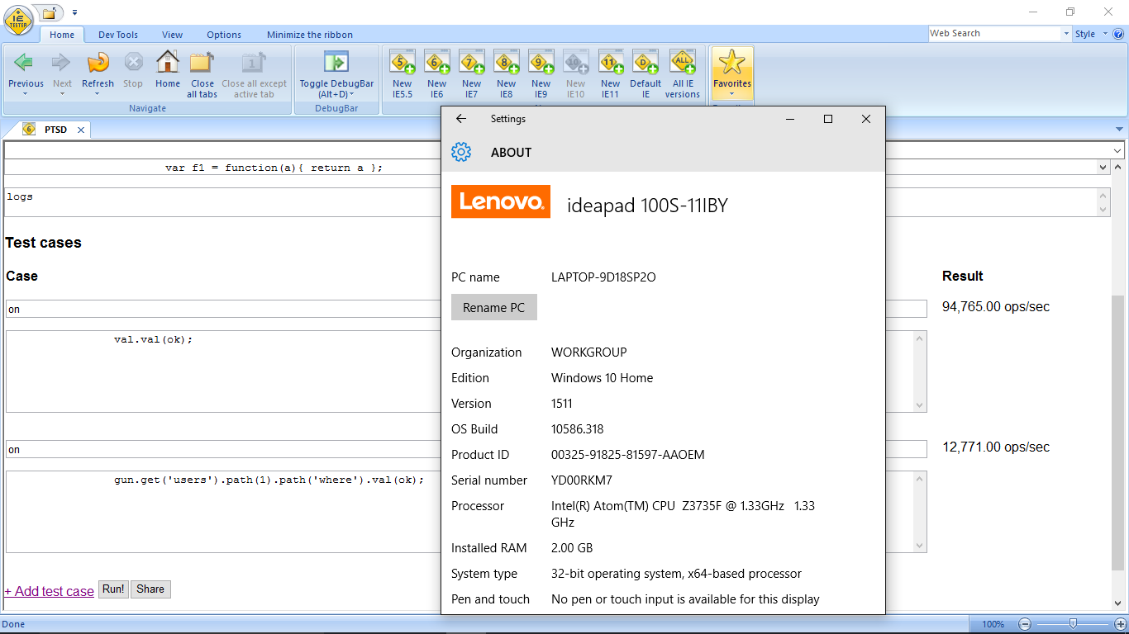1129x634 pixels.
Task: Select the PTSD page tab
Action: (x=55, y=130)
